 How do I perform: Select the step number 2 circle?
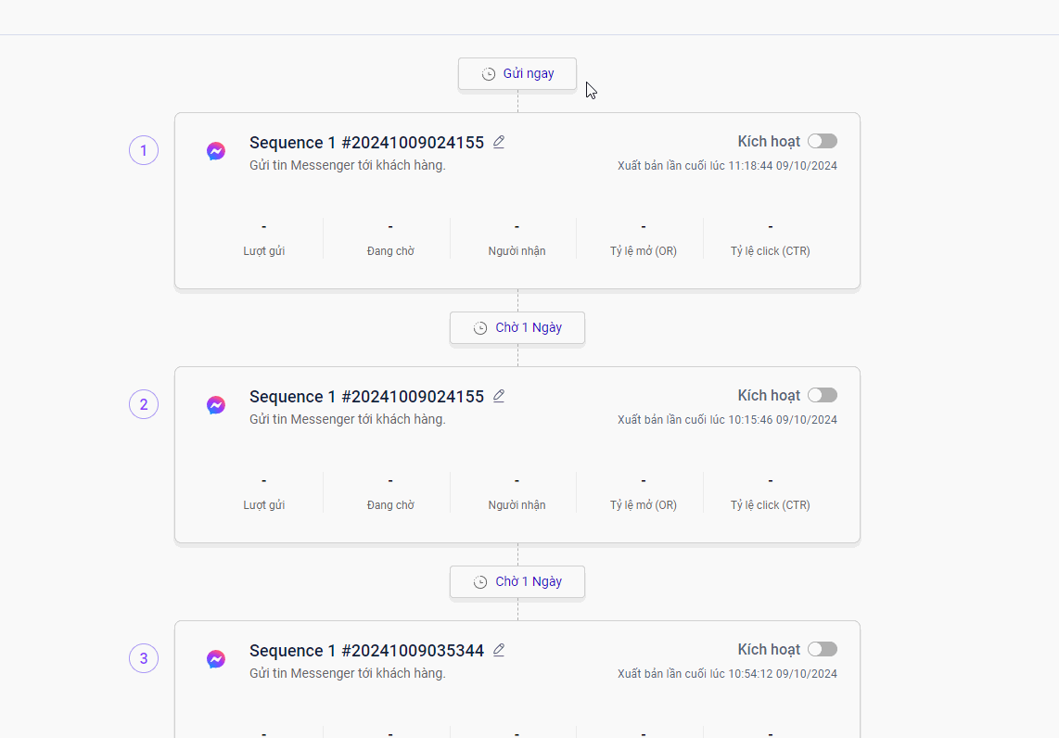tap(144, 404)
